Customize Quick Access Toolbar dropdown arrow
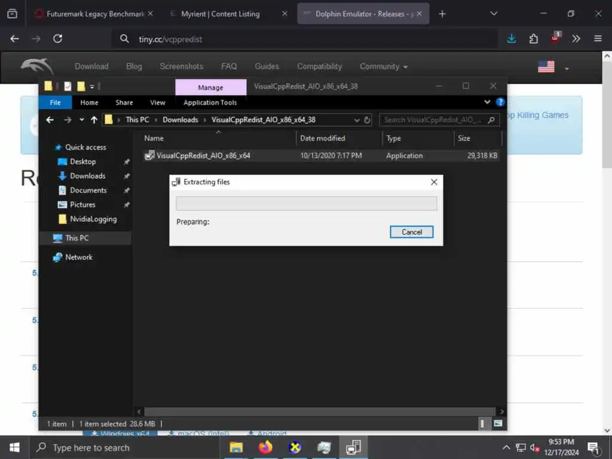Image resolution: width=612 pixels, height=459 pixels. (92, 86)
